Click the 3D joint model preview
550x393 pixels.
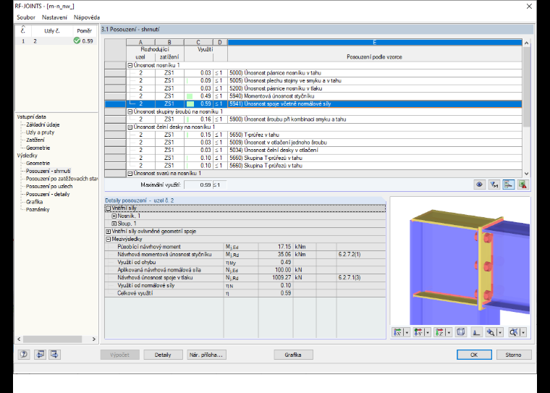tap(460, 261)
